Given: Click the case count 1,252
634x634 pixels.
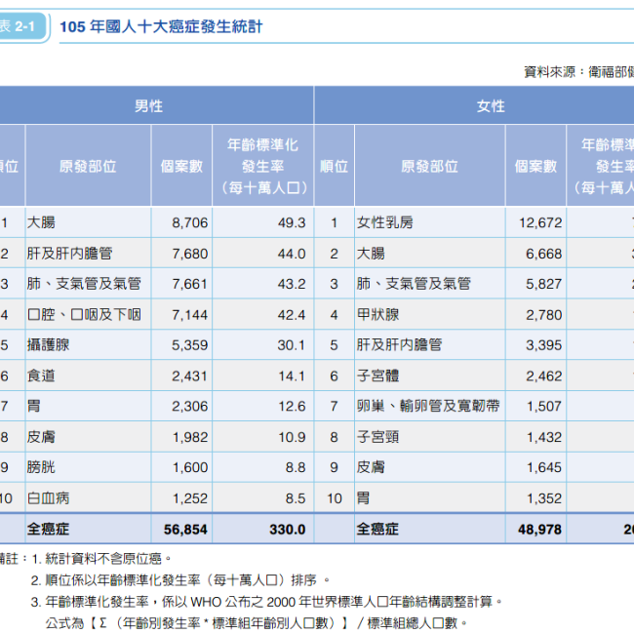Looking at the screenshot, I should tap(189, 498).
